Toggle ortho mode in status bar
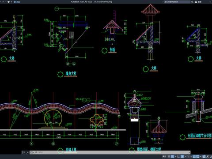This screenshot has width=212, height=159. point(178,156)
